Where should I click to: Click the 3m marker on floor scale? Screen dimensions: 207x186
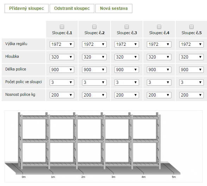click(113, 177)
